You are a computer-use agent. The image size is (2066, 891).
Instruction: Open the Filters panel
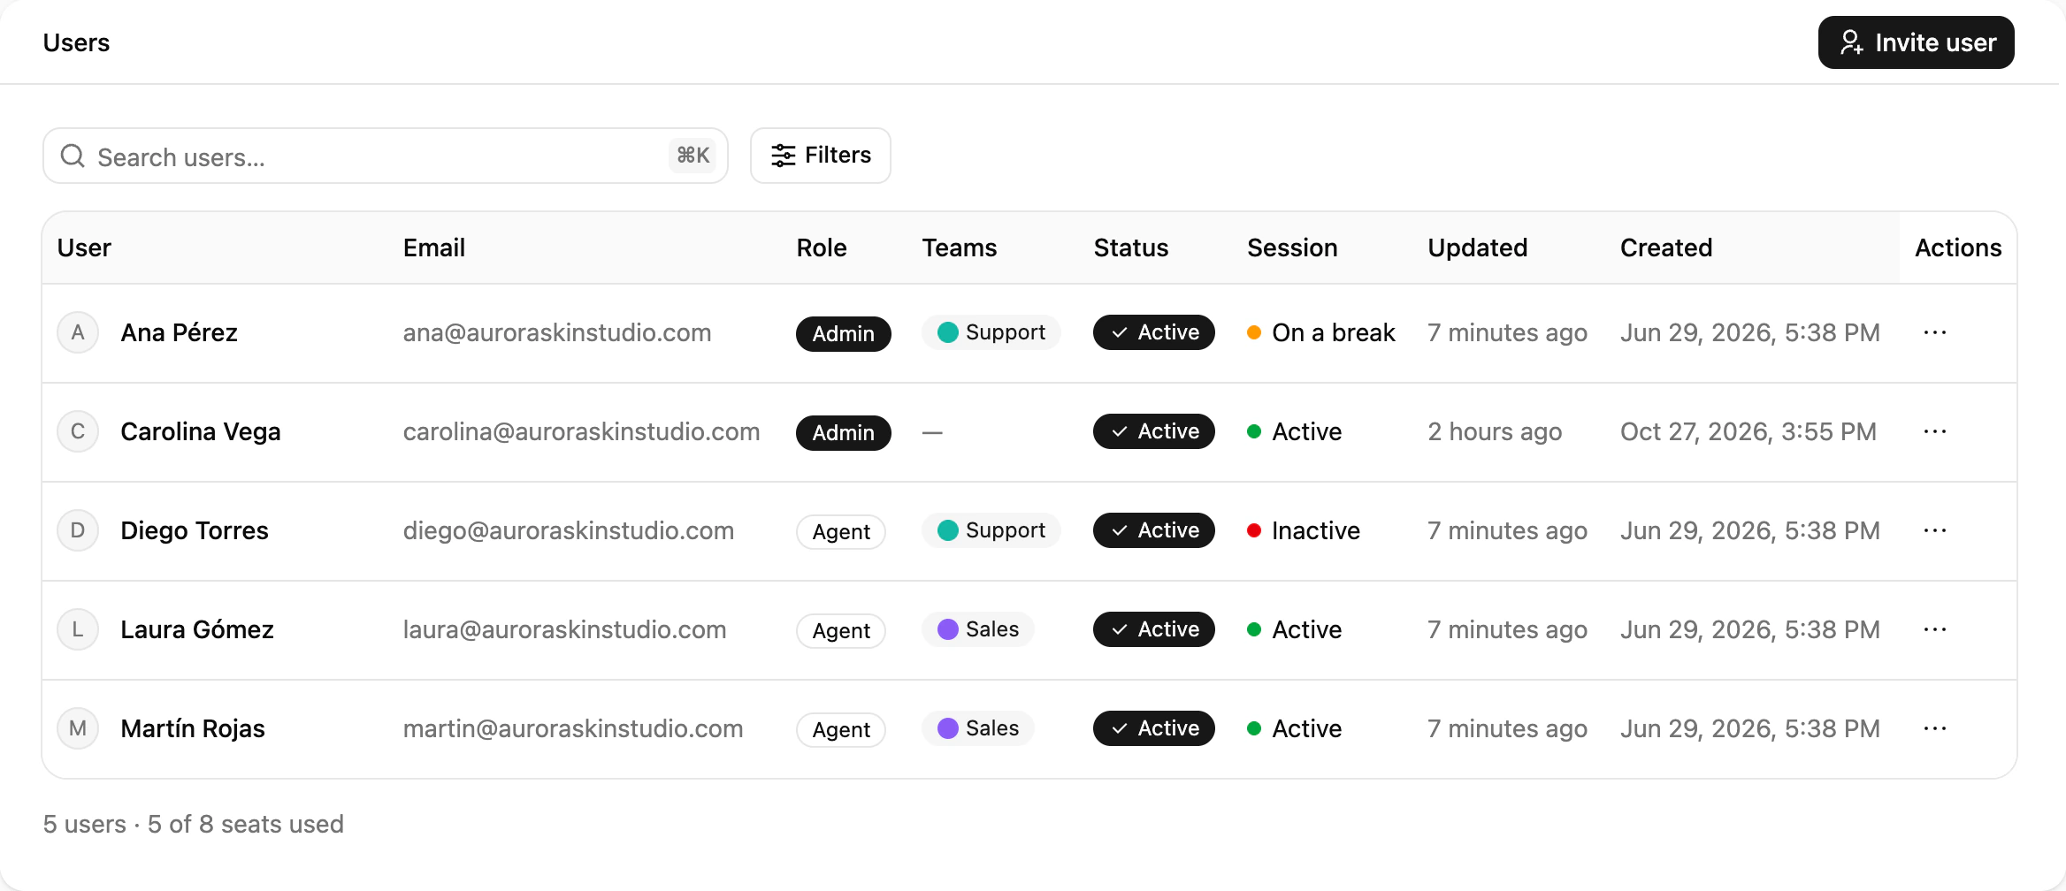pos(820,156)
